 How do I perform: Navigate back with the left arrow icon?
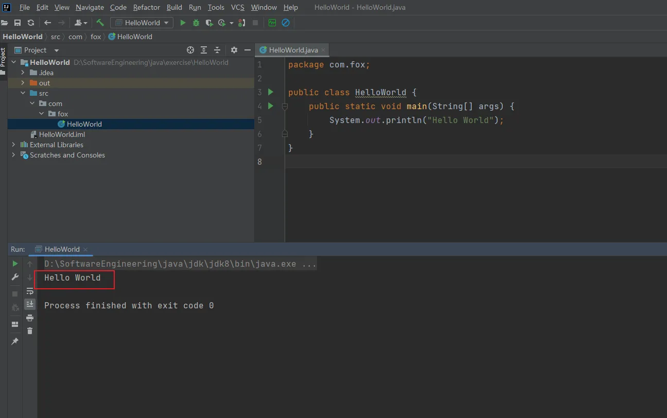(48, 23)
